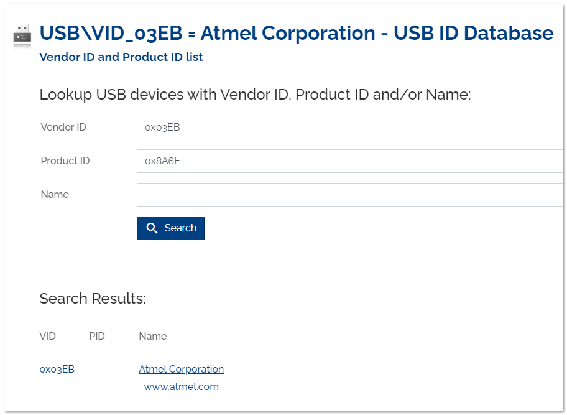The width and height of the screenshot is (567, 415).
Task: Focus the empty Name input field
Action: point(349,195)
